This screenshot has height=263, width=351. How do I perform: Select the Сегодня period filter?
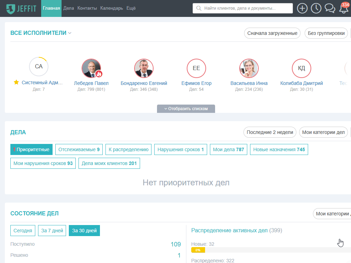[x=23, y=230]
